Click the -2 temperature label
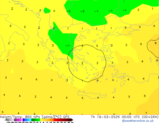This screenshot has width=159, height=123. pos(82,11)
